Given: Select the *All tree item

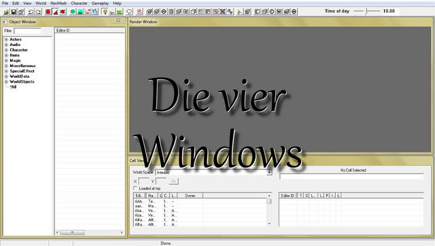Looking at the screenshot, I should tap(13, 87).
